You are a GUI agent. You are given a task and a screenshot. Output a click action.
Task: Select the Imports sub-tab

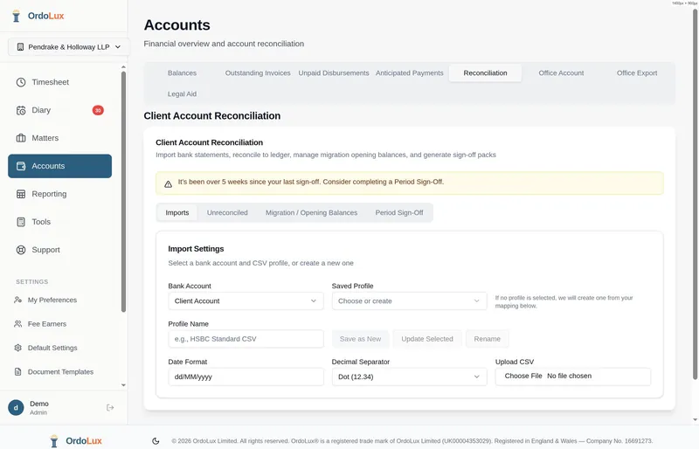coord(177,212)
